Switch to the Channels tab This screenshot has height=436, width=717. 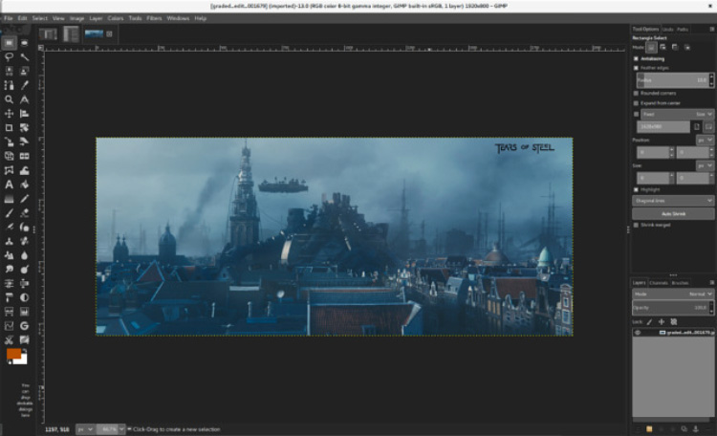[x=659, y=283]
